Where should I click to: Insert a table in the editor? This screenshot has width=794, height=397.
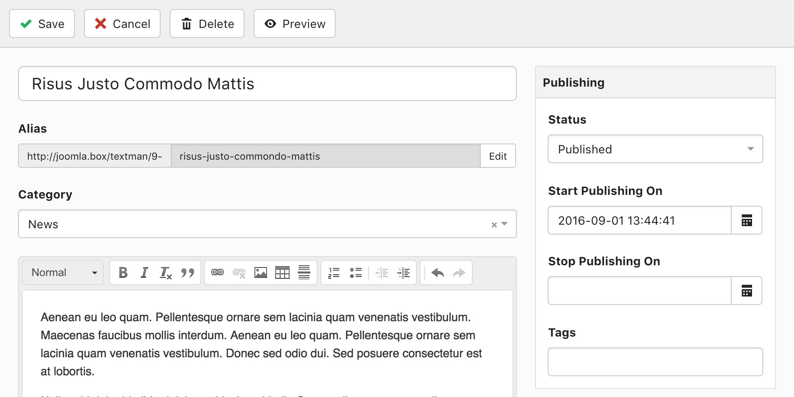click(282, 272)
